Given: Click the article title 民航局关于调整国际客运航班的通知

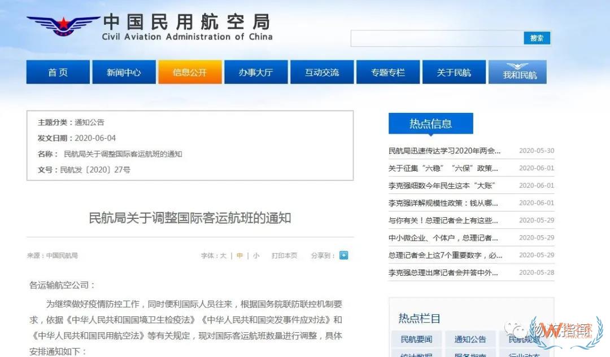Looking at the screenshot, I should coord(190,218).
